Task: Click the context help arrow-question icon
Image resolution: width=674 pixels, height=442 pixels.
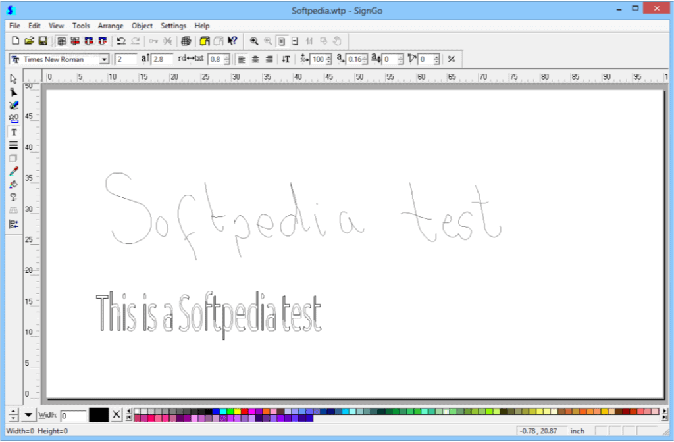Action: click(x=232, y=41)
